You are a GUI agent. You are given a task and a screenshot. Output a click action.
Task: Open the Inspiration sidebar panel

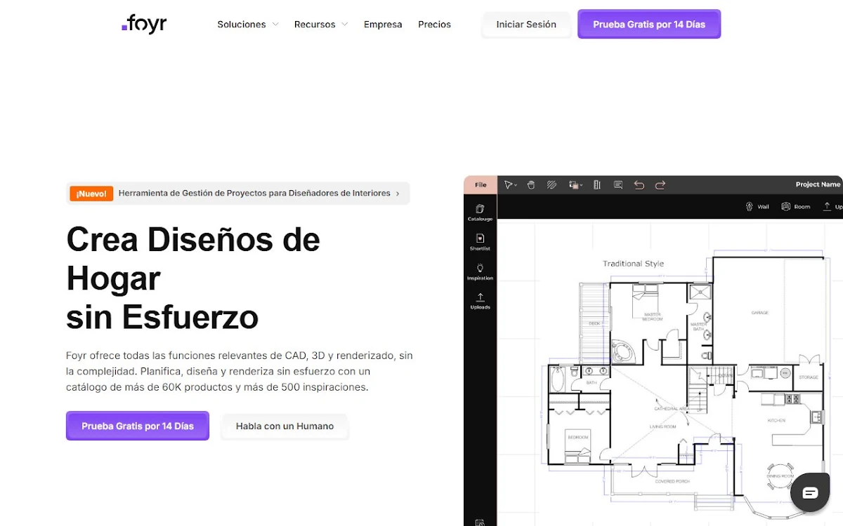coord(481,271)
